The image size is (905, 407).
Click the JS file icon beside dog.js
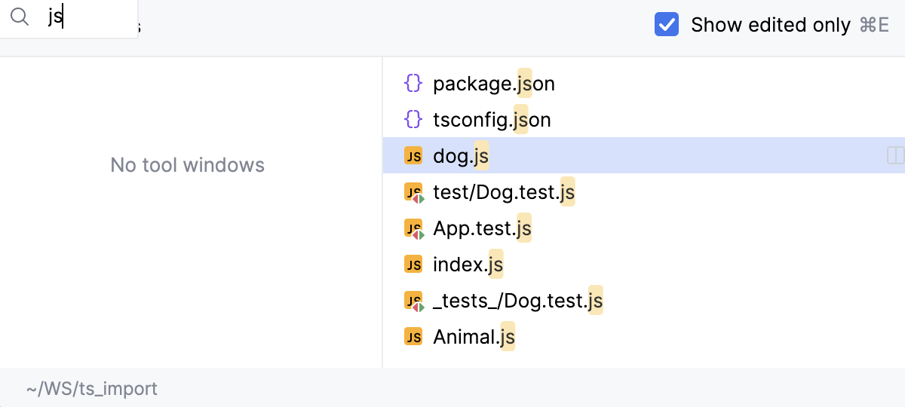click(413, 155)
